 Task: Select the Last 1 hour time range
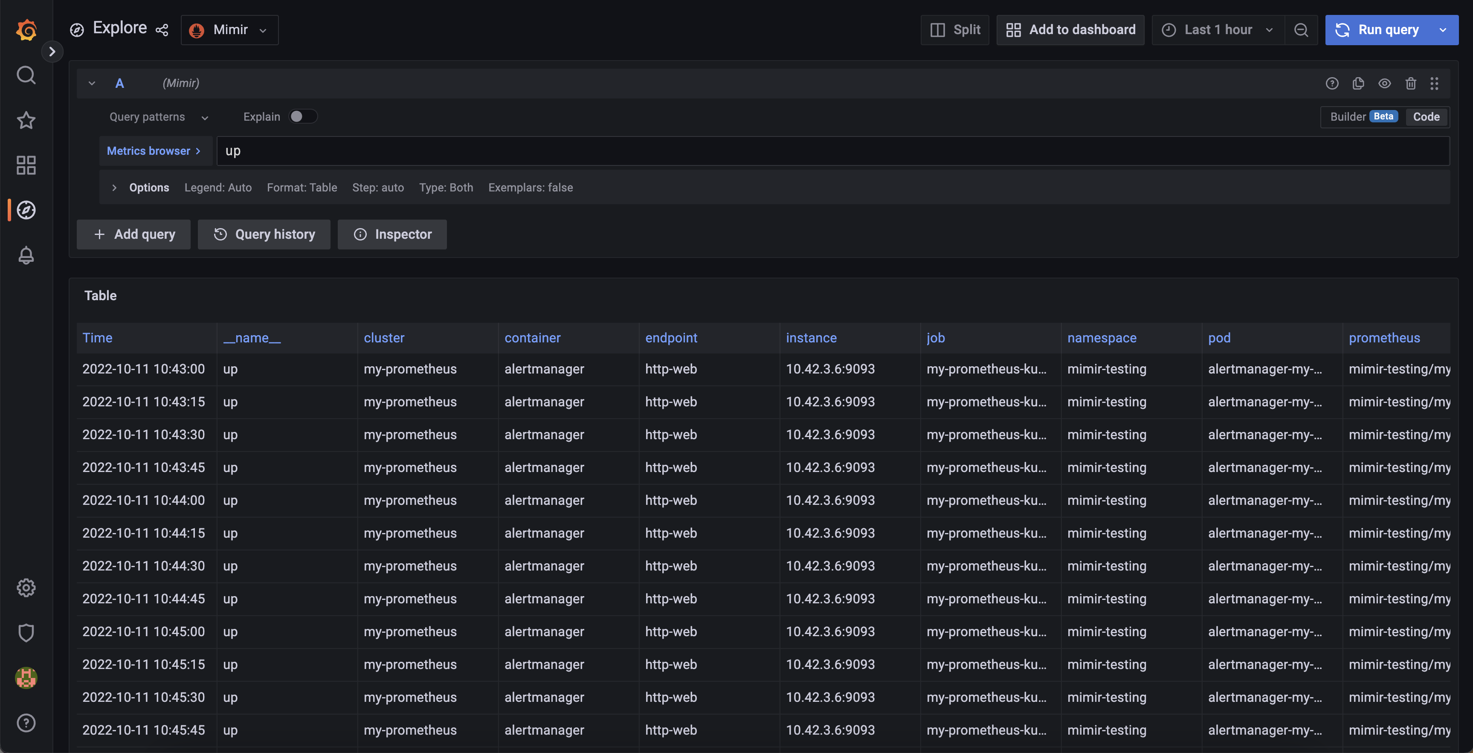1218,30
